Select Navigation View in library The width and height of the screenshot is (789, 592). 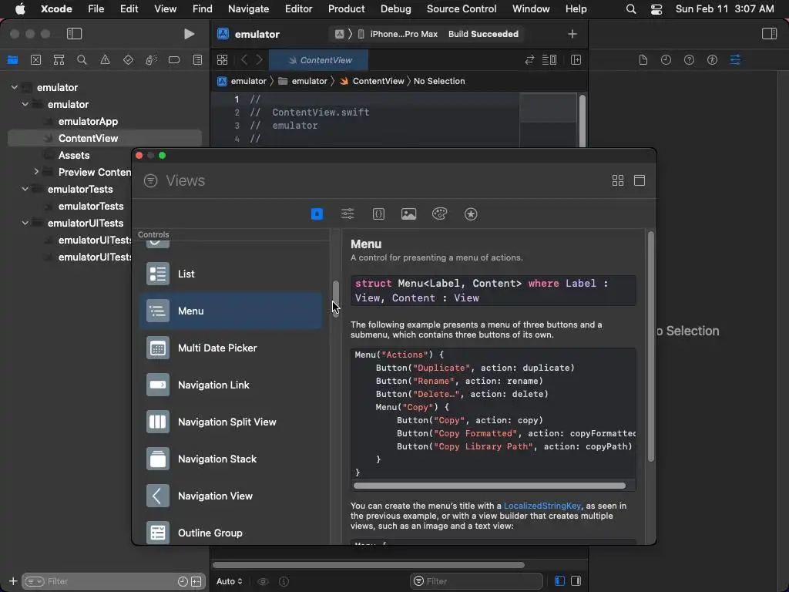point(231,496)
